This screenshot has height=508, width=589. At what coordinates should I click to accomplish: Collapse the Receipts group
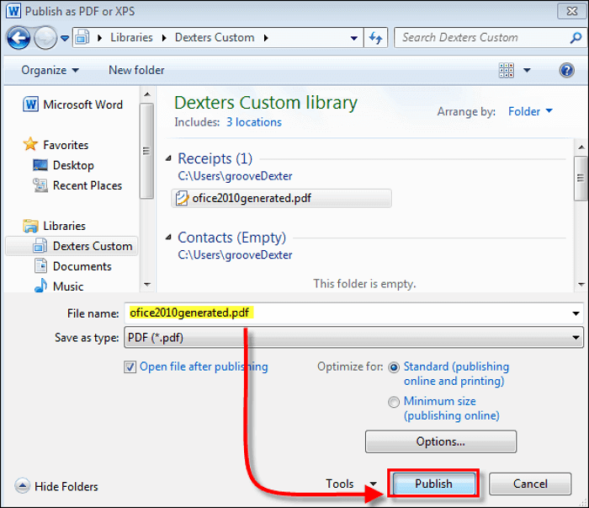click(169, 158)
